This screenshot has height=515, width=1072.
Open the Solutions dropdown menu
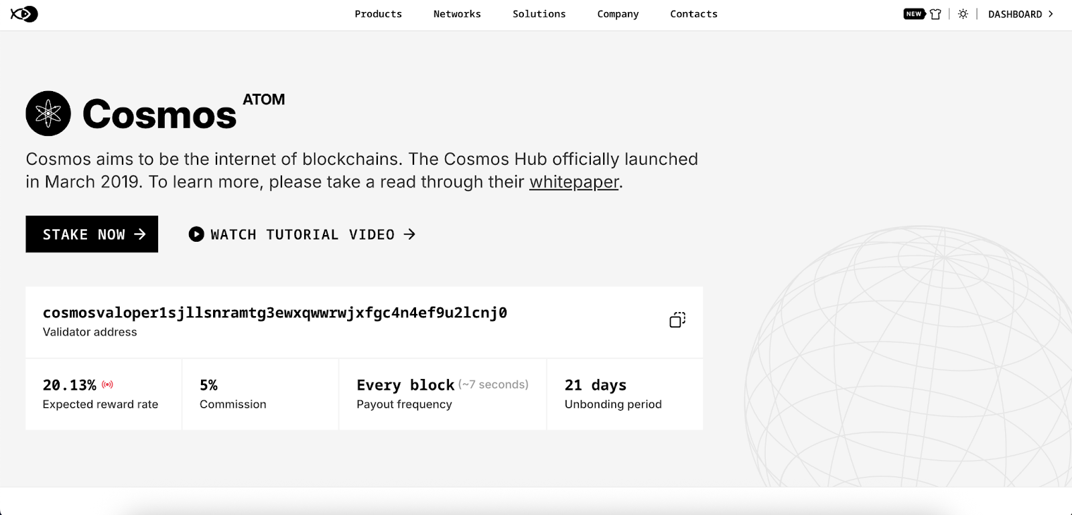tap(539, 14)
